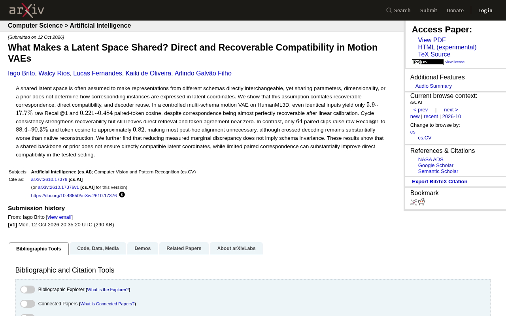Click Export BibTeX Citation

pos(440,182)
